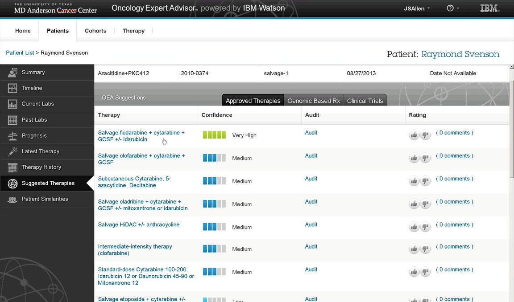The width and height of the screenshot is (514, 302).
Task: Switch to Genomic Based Rx tab
Action: pyautogui.click(x=313, y=101)
